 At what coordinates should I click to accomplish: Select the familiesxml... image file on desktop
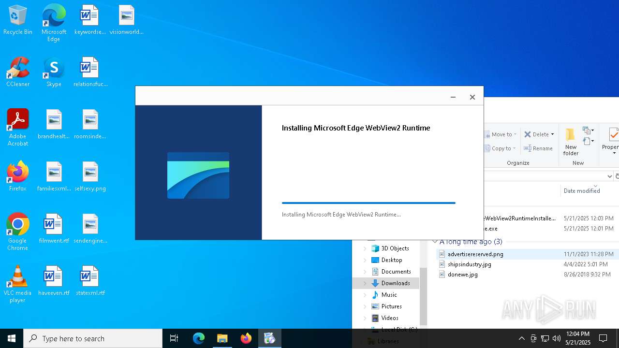[54, 176]
